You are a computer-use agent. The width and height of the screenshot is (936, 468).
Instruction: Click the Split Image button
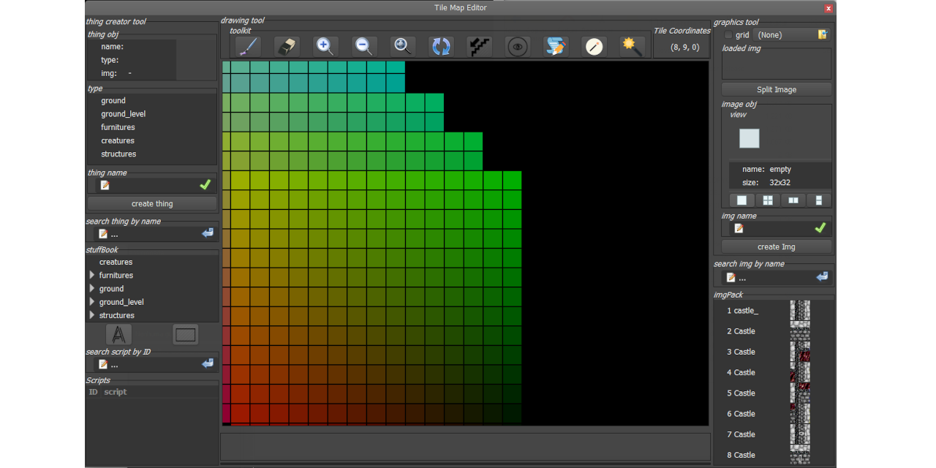point(776,88)
